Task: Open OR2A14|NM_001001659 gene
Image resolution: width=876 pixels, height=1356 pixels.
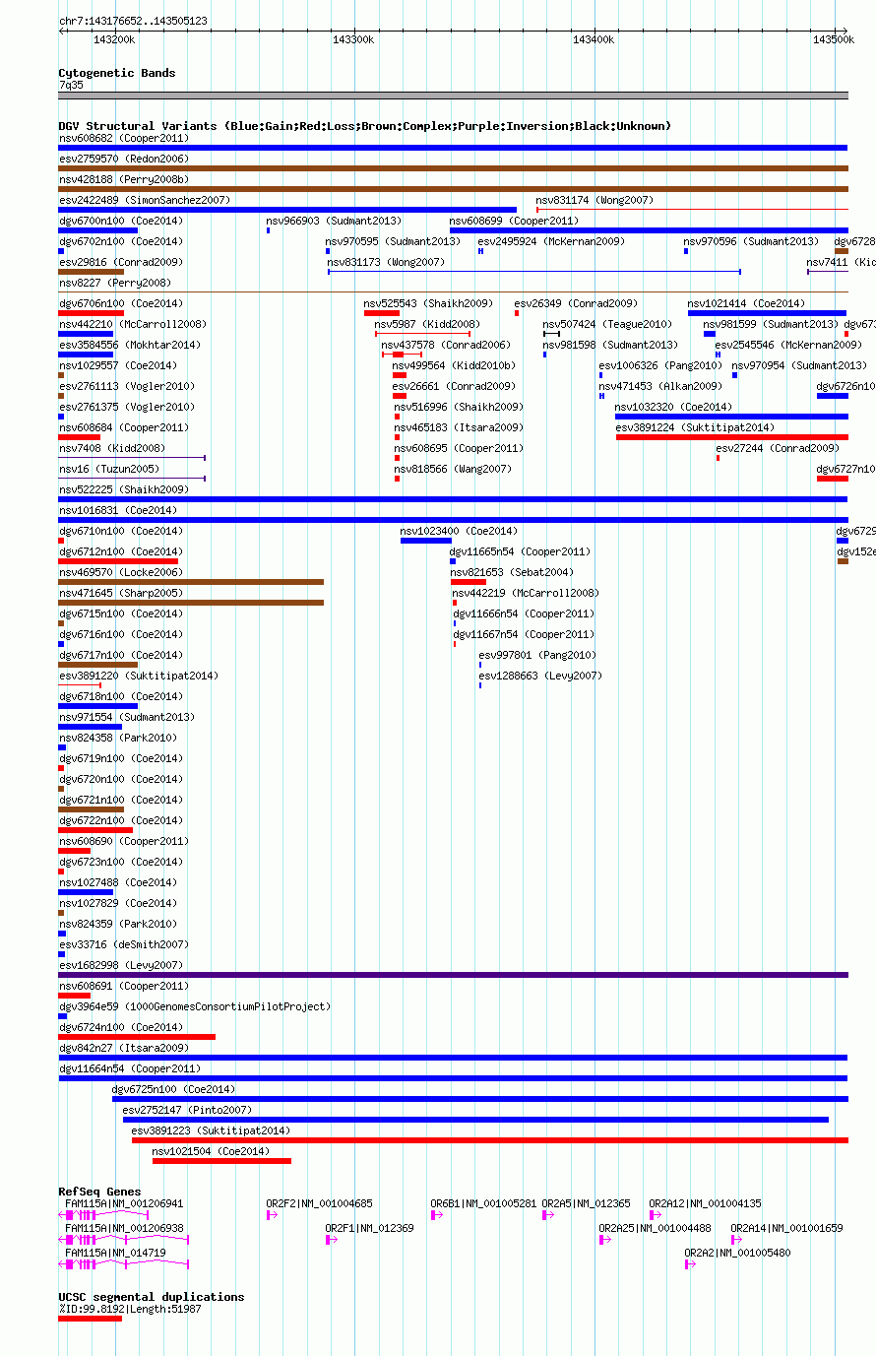Action: pos(786,1228)
